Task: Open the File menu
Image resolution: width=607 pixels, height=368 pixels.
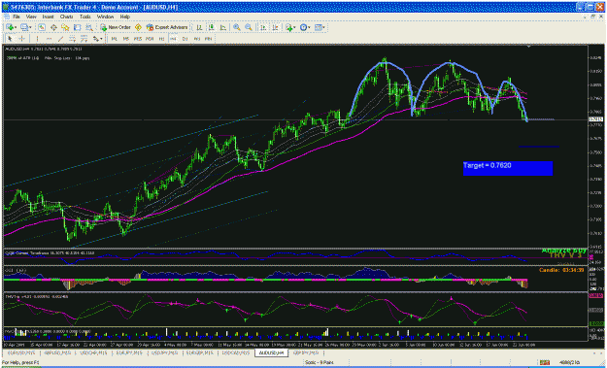Action: pos(16,17)
